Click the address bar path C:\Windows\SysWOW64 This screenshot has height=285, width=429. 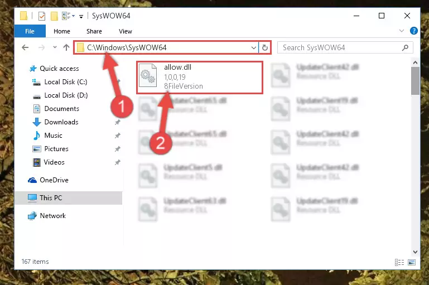[127, 47]
